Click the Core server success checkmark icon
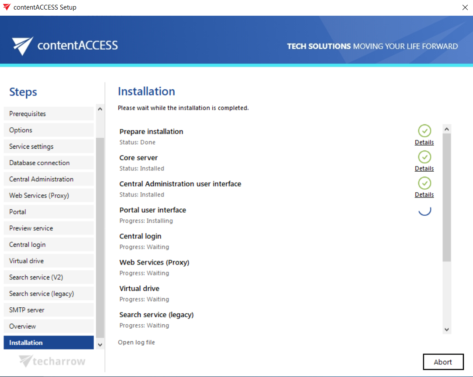Screen dimensions: 473x377 (x=424, y=157)
